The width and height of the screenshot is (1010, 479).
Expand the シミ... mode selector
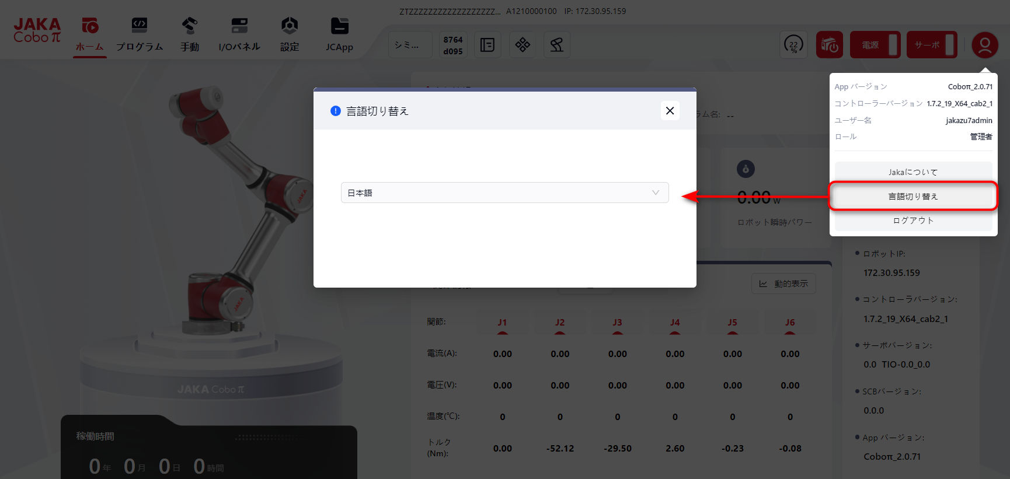pos(410,45)
